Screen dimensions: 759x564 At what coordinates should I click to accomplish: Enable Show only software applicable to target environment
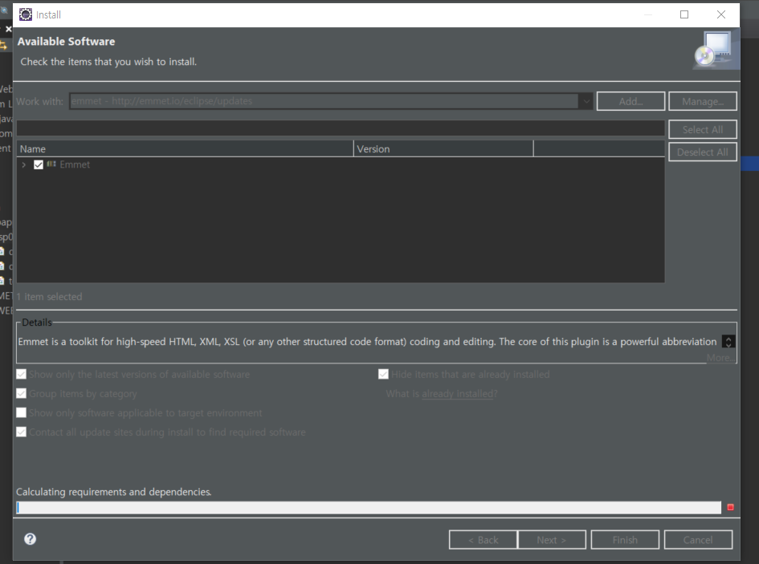22,412
